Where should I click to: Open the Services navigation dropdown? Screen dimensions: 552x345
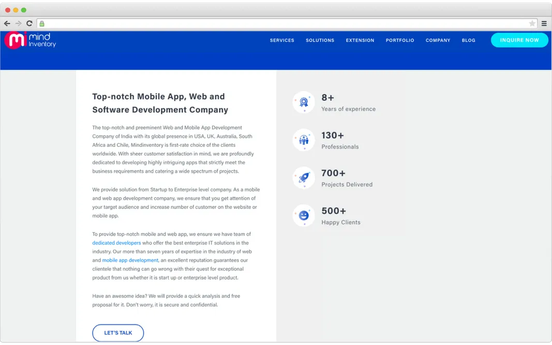tap(281, 40)
